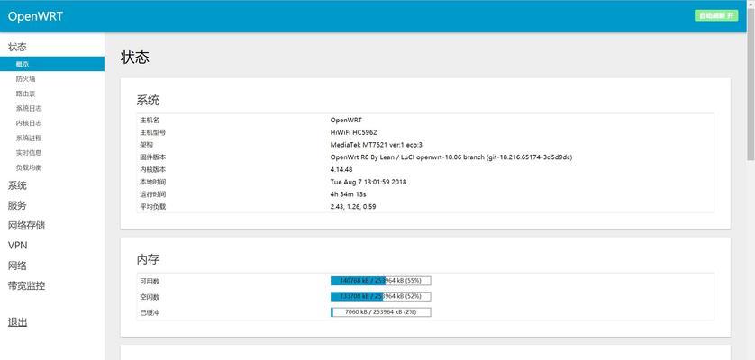Select 负载均衡 in the sidebar
Image resolution: width=755 pixels, height=360 pixels.
(x=29, y=168)
